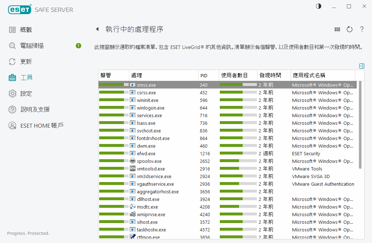
Task: Click the msdtc.exe process icon
Action: 133,207
